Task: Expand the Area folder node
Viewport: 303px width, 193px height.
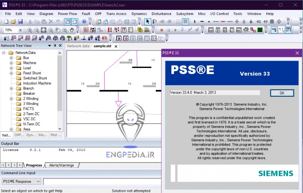Action: coord(11,129)
